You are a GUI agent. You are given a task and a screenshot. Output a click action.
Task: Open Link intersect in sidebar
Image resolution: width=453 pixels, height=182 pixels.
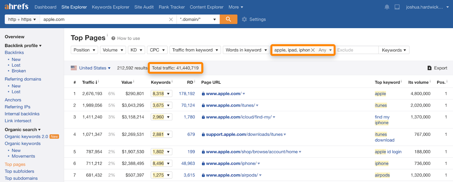(18, 121)
